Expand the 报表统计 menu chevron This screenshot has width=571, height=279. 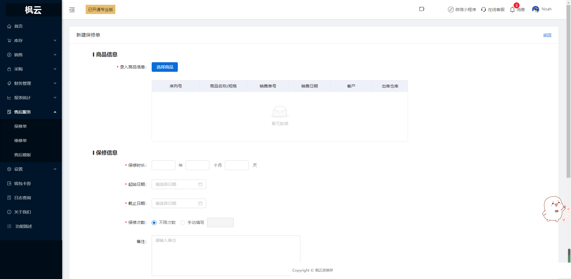[x=55, y=98]
